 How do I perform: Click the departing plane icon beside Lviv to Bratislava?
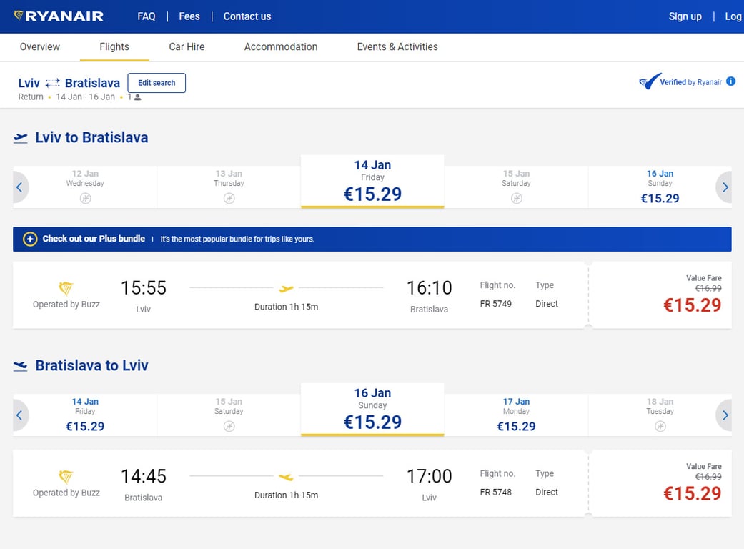pyautogui.click(x=21, y=138)
